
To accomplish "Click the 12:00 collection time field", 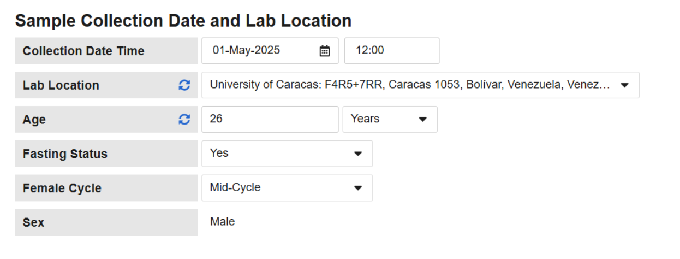I will 391,51.
